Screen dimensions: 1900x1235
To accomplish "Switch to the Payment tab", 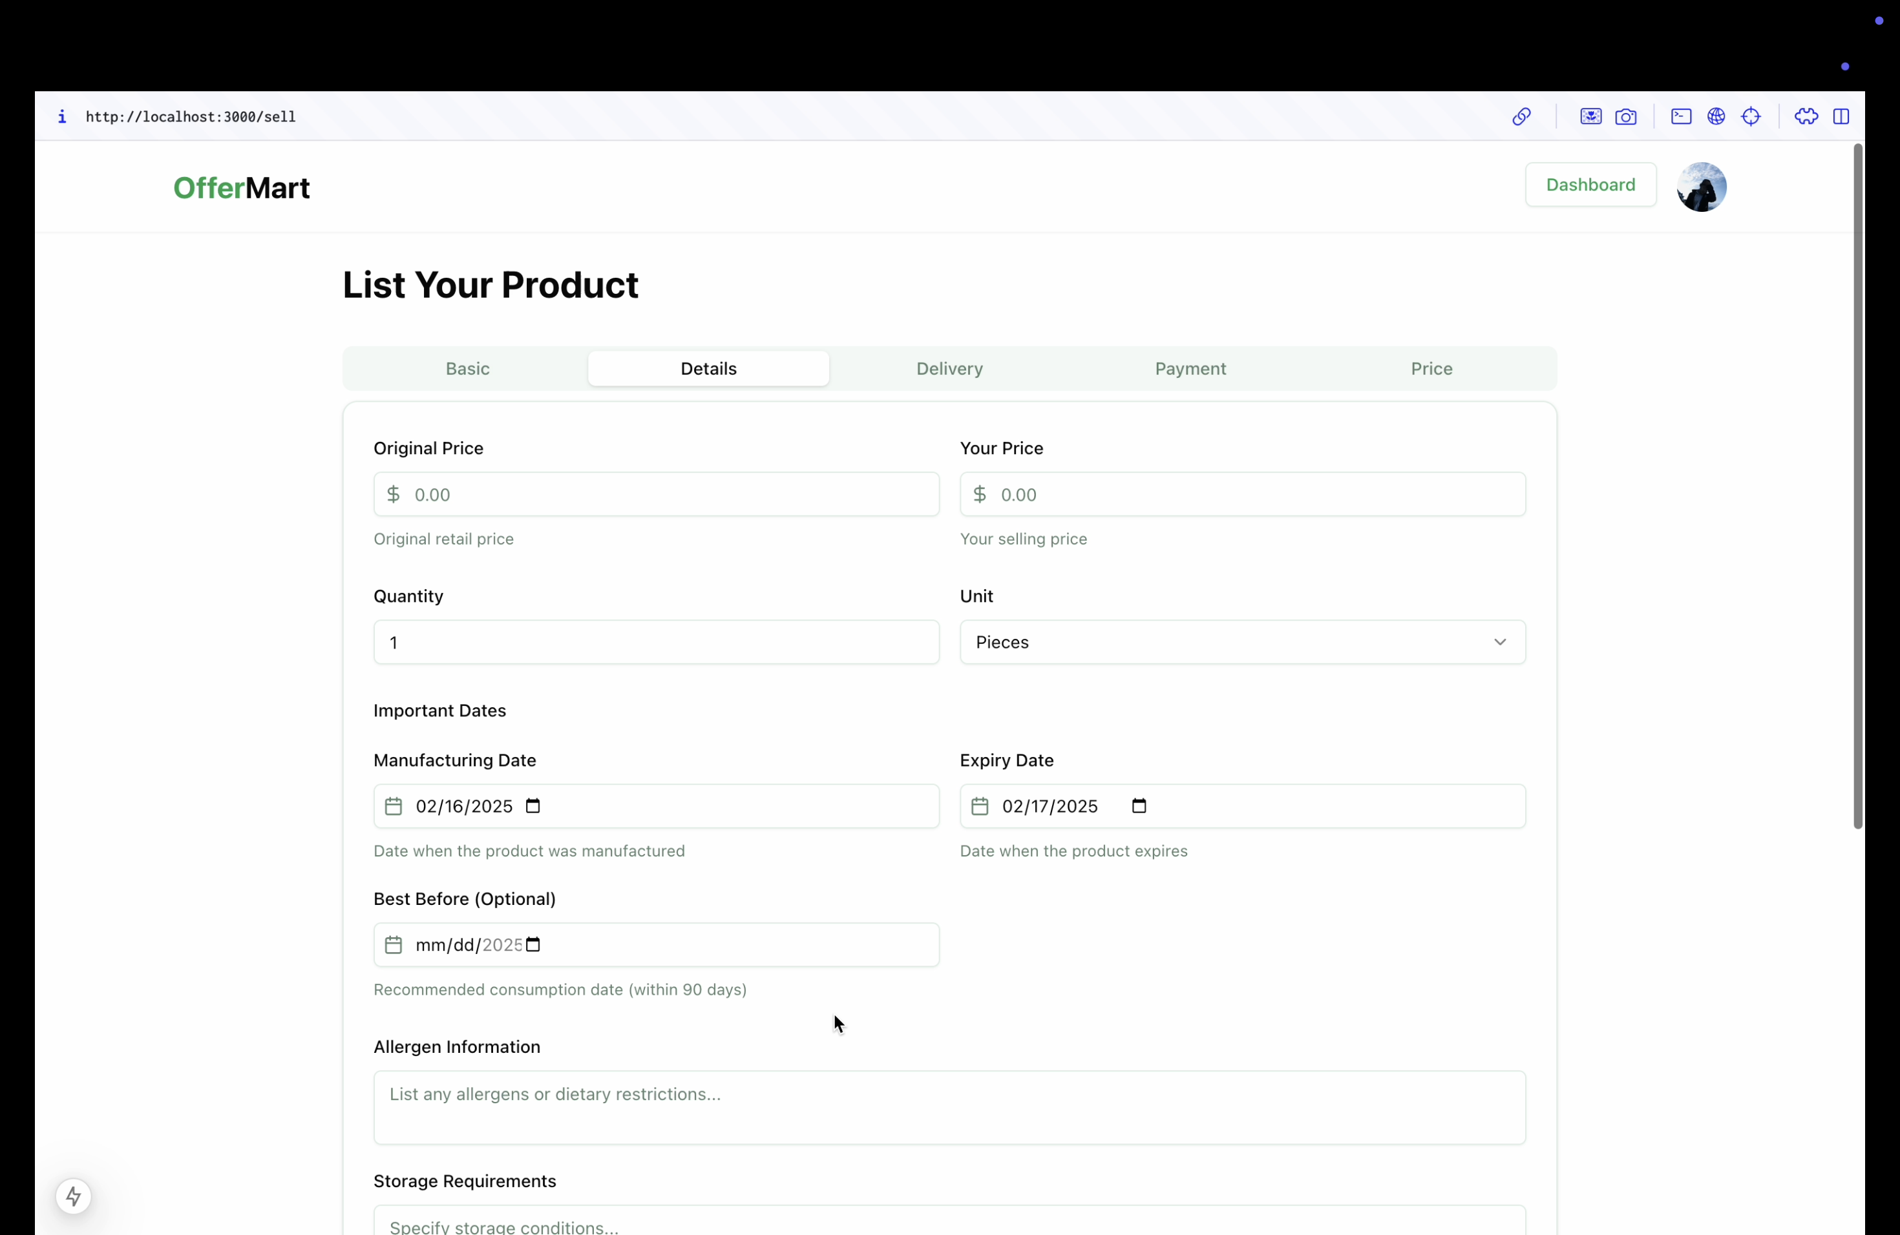I will [1190, 369].
